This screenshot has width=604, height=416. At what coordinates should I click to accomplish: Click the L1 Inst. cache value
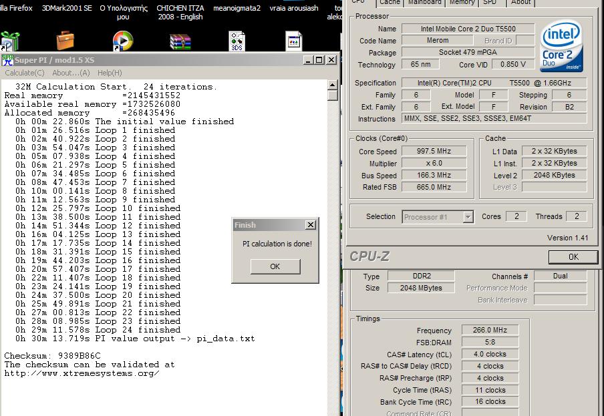(555, 163)
